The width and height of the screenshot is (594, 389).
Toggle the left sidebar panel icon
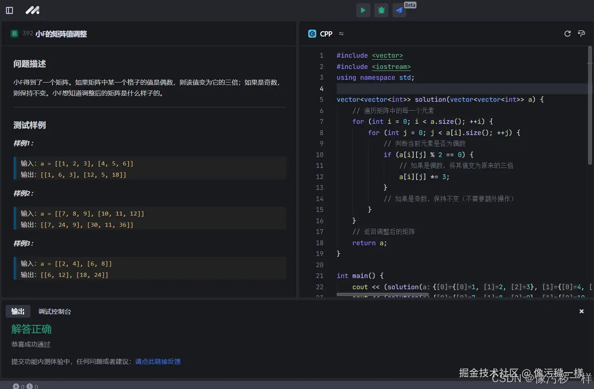tap(10, 10)
